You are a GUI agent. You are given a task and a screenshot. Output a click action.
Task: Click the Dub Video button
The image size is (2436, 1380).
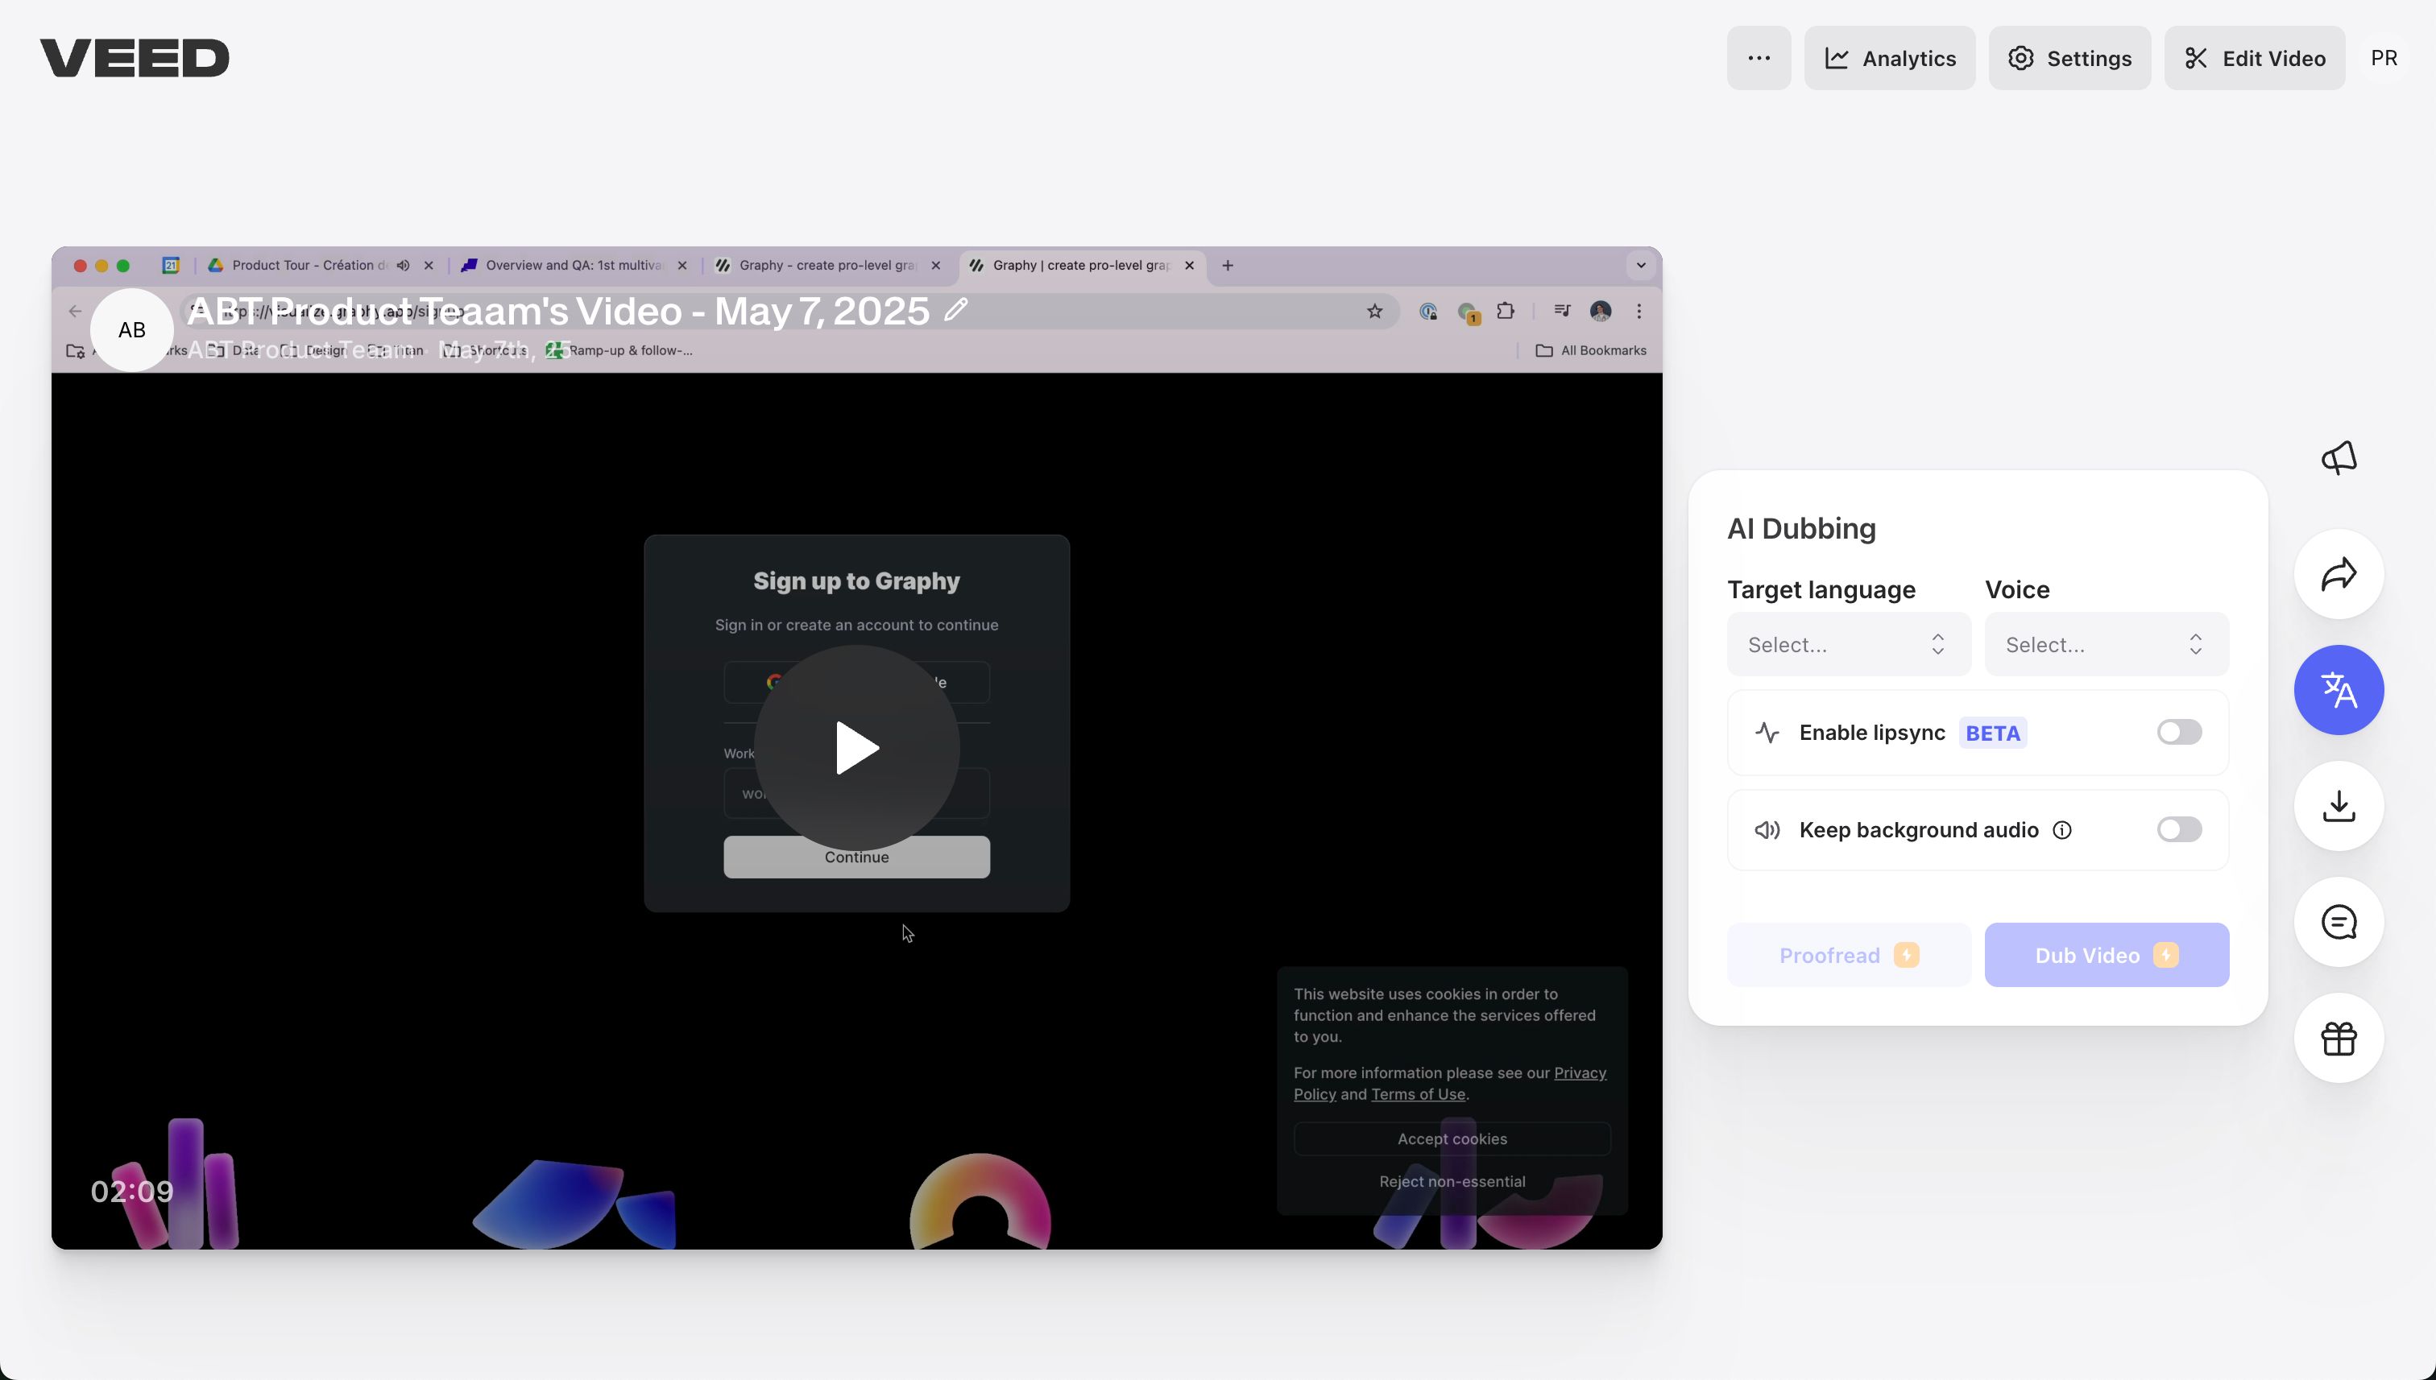pos(2106,954)
